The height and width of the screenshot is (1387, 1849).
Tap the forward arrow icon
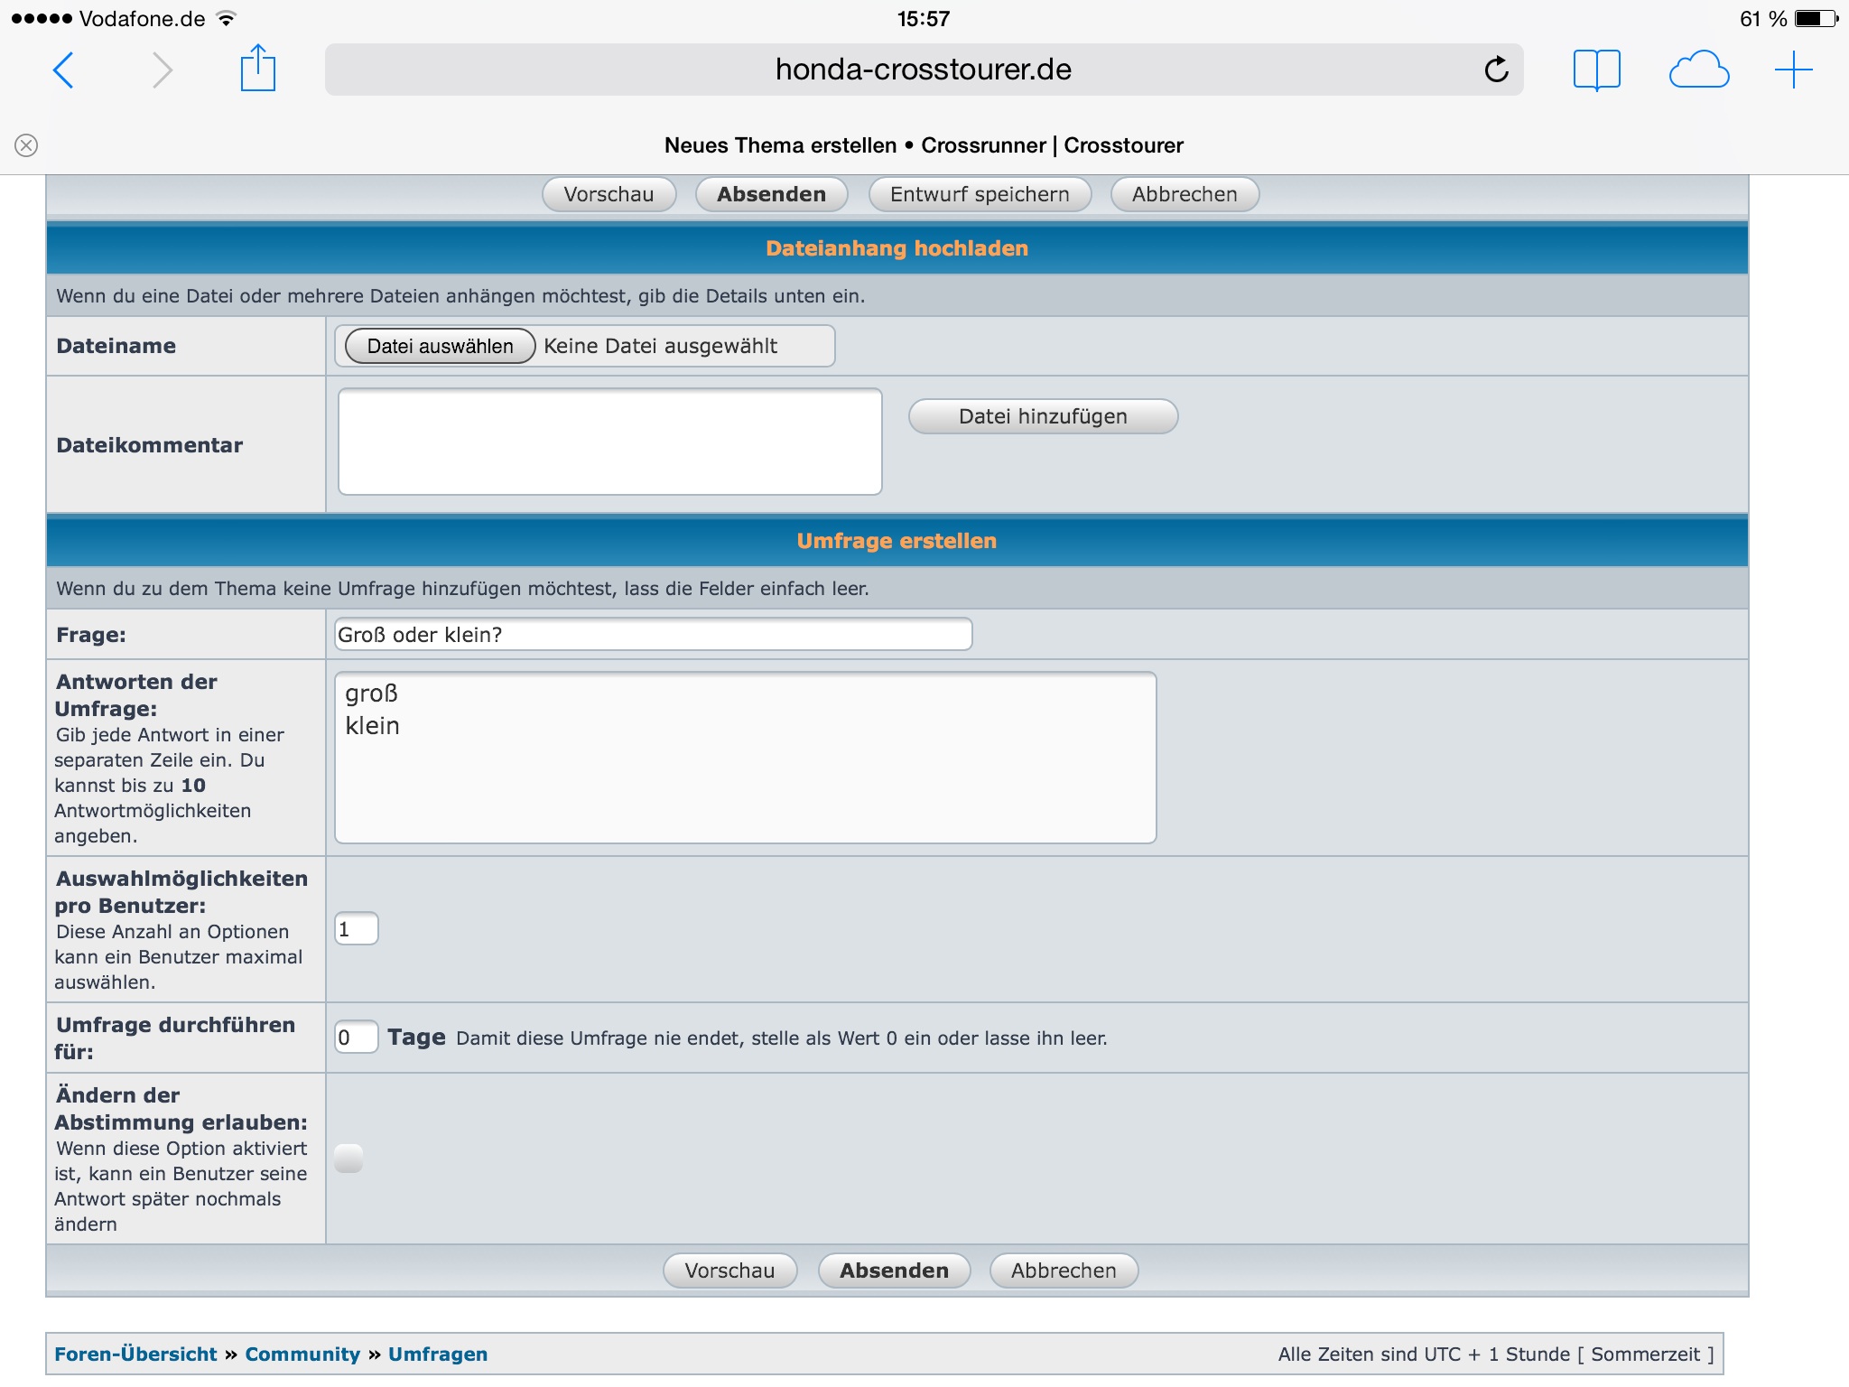162,70
